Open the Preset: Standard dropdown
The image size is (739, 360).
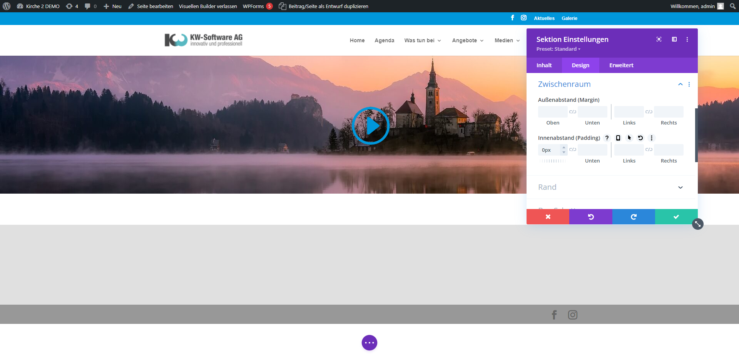558,49
